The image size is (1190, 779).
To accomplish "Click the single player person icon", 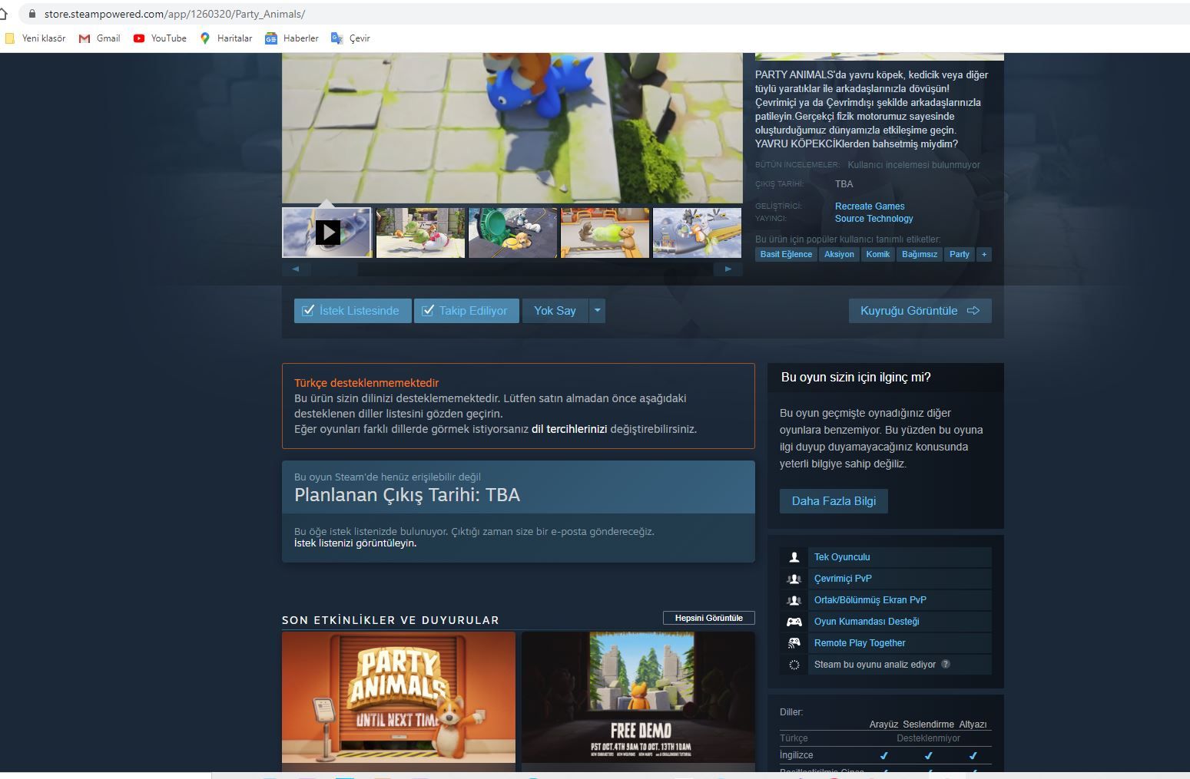I will pos(794,557).
